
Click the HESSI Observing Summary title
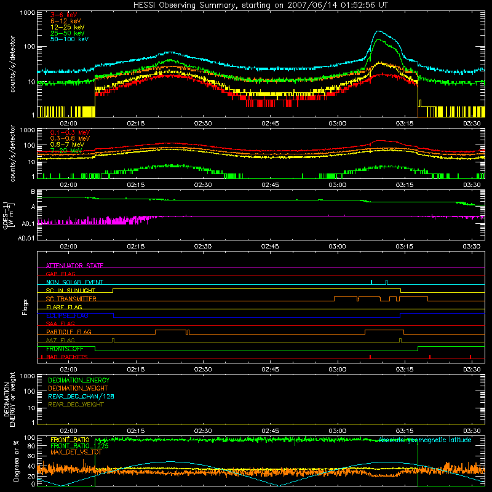pyautogui.click(x=260, y=6)
